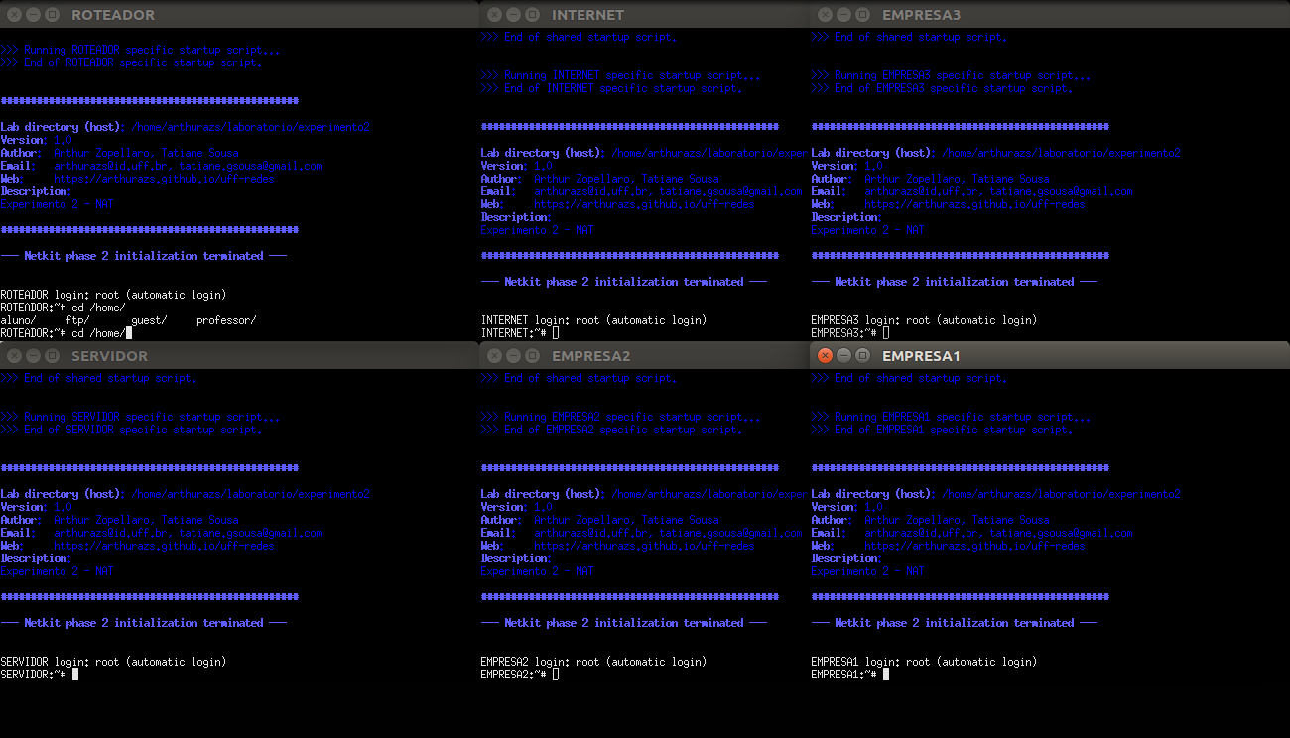Close the ROTEADOR terminal window
Image resolution: width=1290 pixels, height=738 pixels.
14,15
